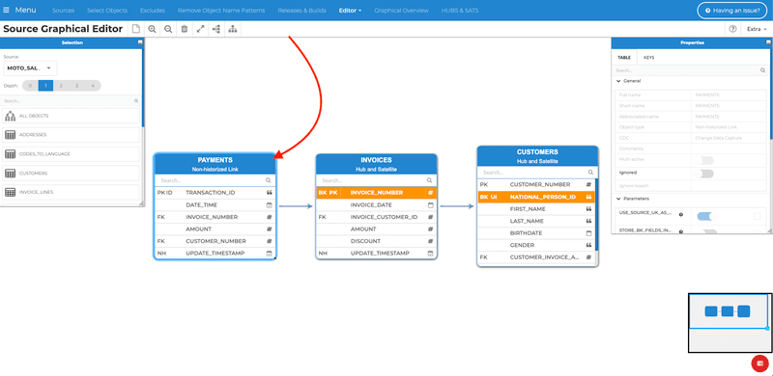Click the CUSTOMERS table vertical scrollbar
The width and height of the screenshot is (773, 376).
click(596, 214)
